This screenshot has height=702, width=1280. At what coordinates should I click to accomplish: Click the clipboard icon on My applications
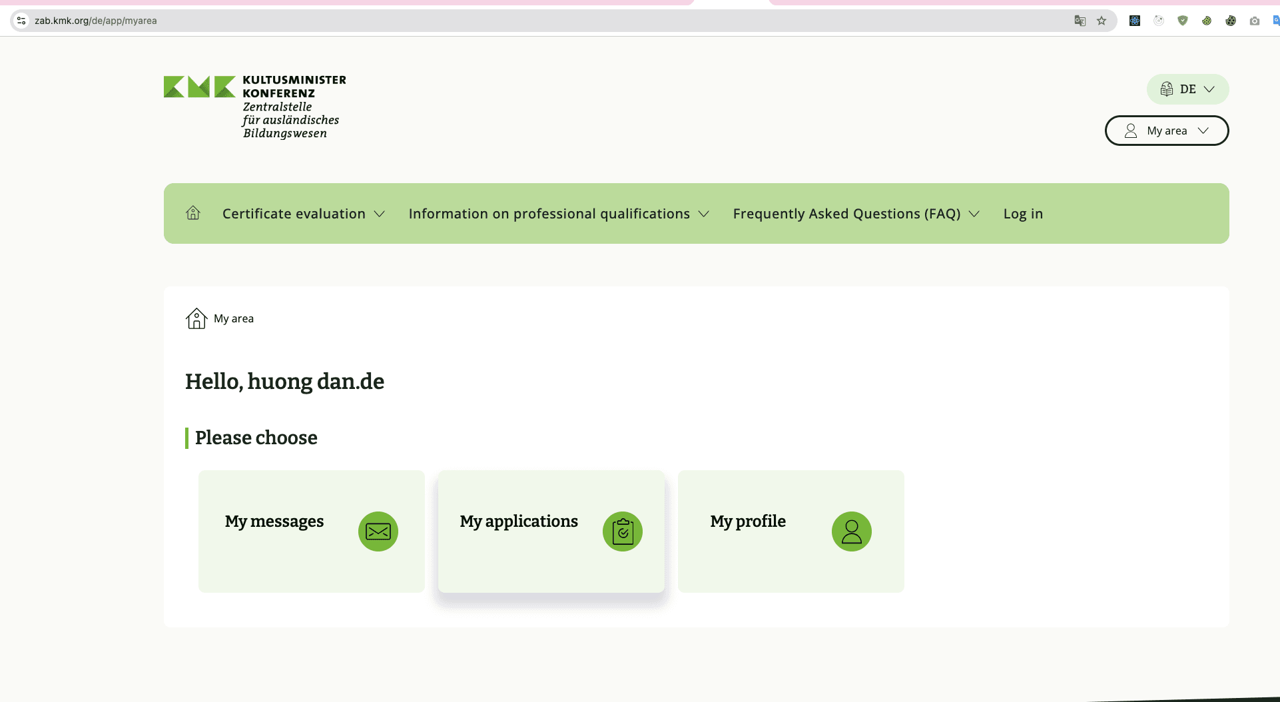tap(622, 531)
